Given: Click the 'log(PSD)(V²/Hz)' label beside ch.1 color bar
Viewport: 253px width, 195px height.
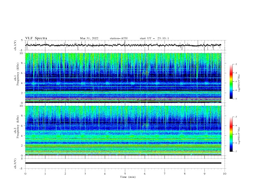Looking at the screenshot, I should click(239, 83).
